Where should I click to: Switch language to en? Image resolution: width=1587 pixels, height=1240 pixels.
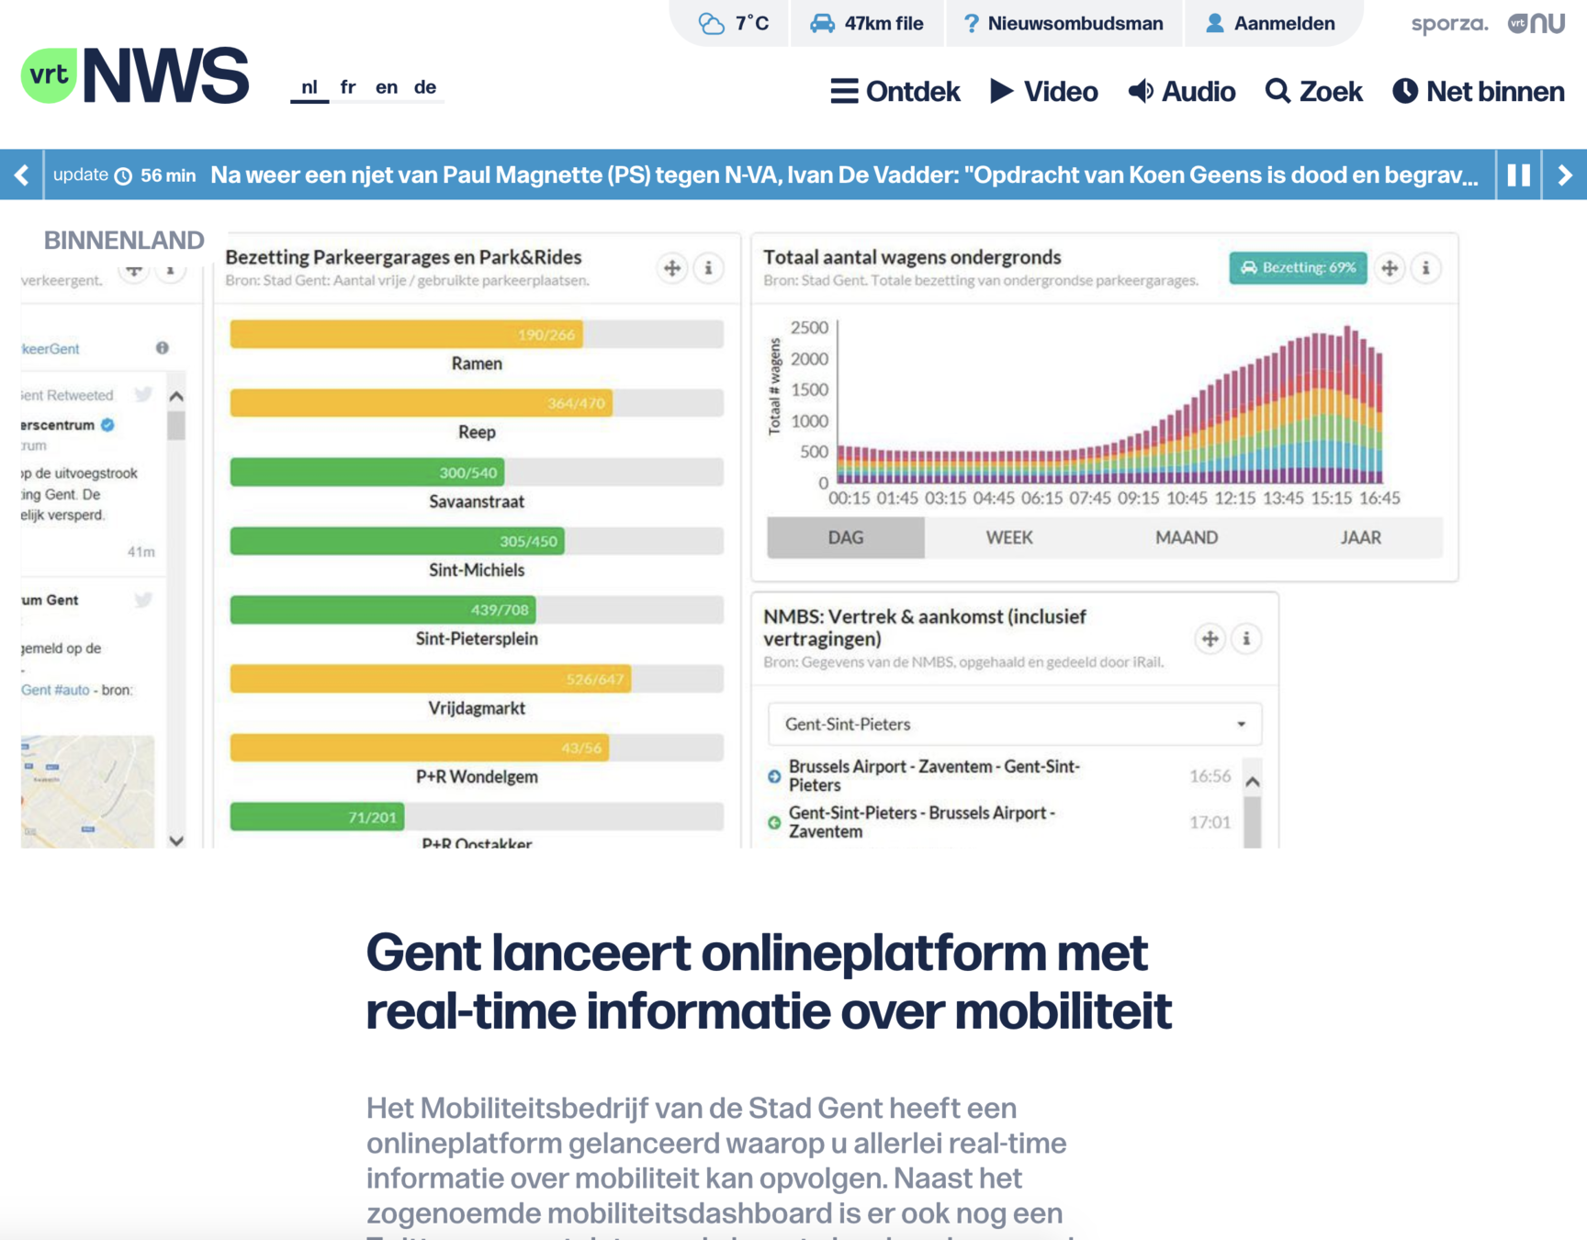click(x=387, y=87)
